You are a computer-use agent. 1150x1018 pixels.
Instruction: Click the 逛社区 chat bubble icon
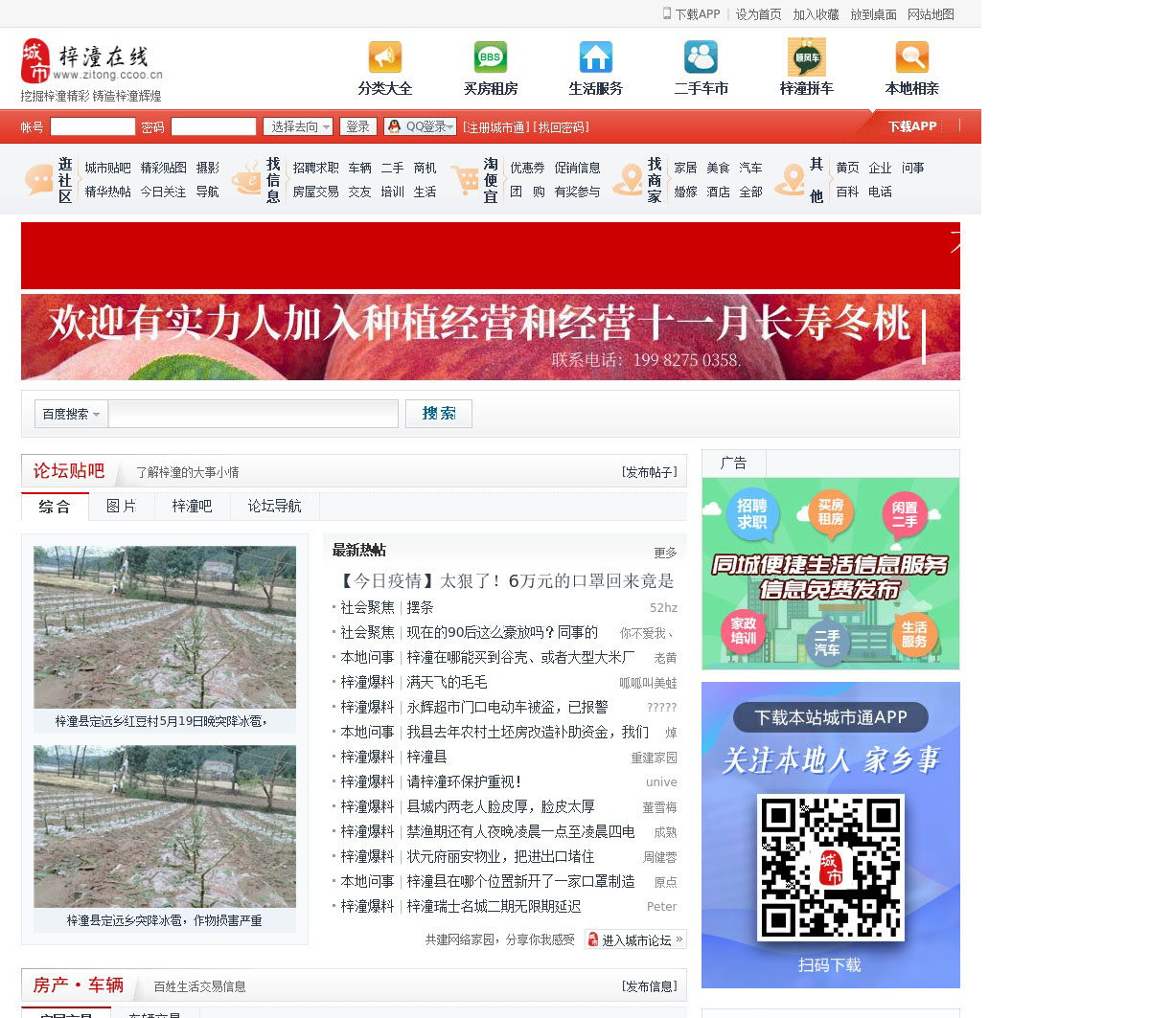(38, 180)
